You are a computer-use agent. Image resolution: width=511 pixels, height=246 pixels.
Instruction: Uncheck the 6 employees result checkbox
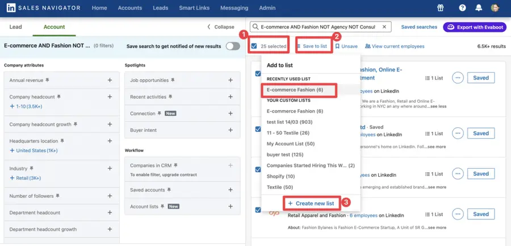[258, 210]
